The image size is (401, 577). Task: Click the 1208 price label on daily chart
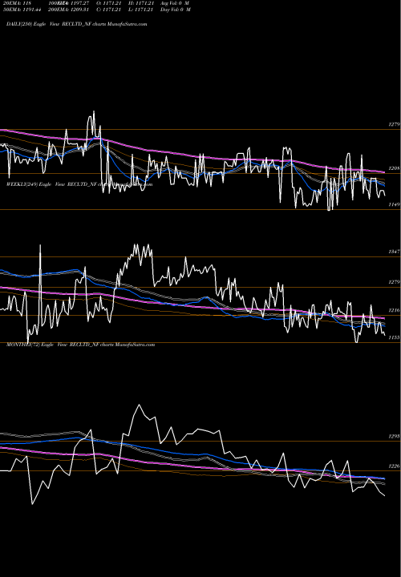pyautogui.click(x=394, y=168)
